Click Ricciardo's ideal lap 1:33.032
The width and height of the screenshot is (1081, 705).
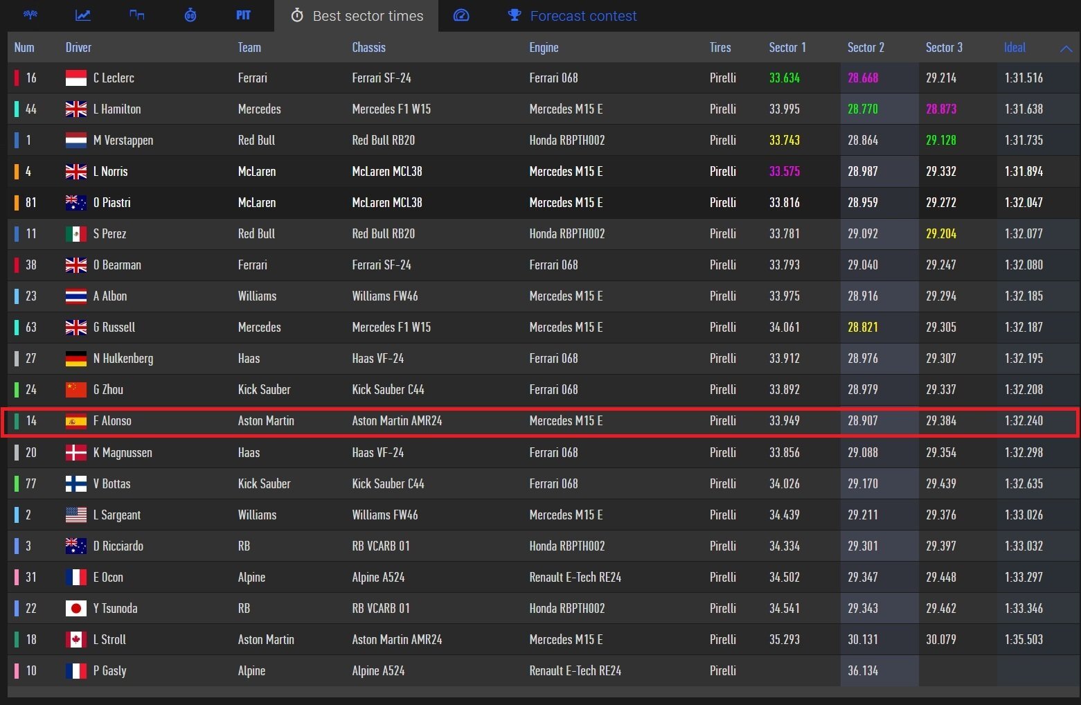tap(1024, 546)
